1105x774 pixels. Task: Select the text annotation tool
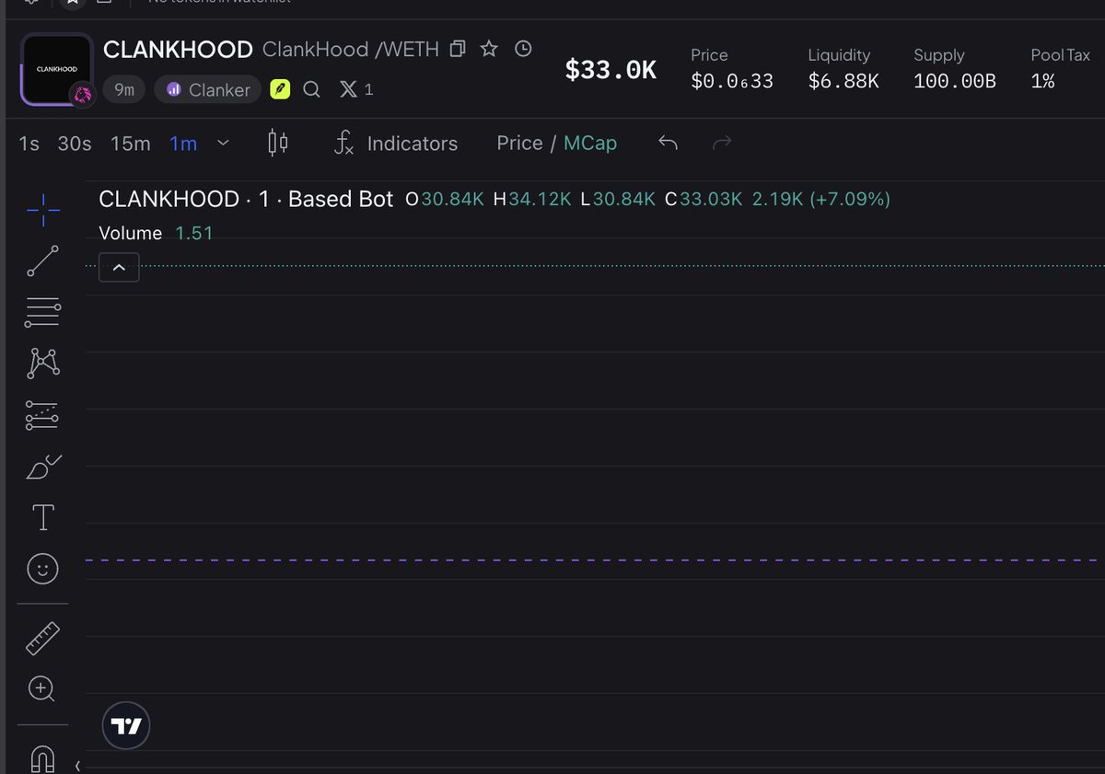43,517
